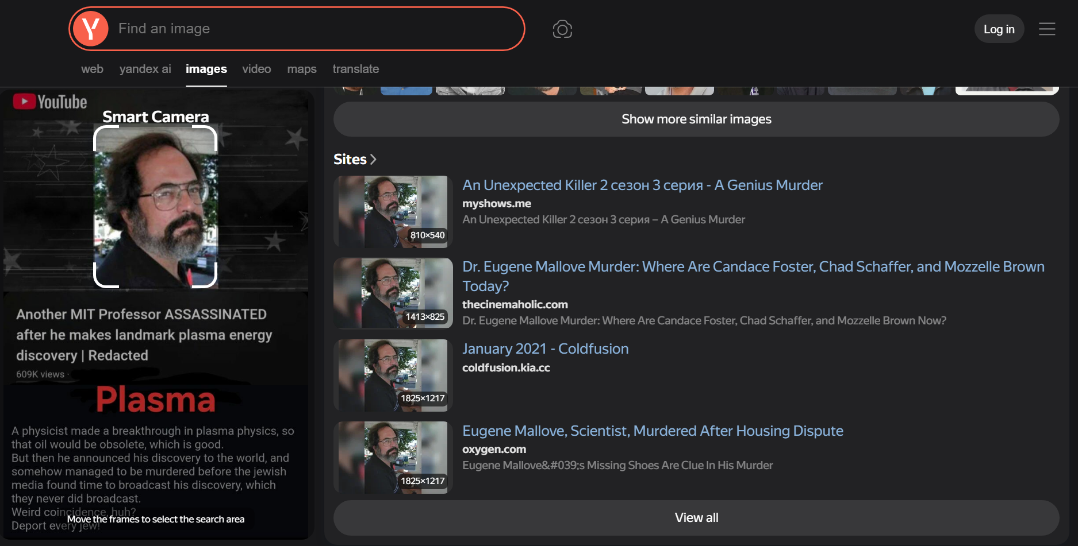This screenshot has height=546, width=1078.
Task: Select the images tab
Action: pos(206,69)
